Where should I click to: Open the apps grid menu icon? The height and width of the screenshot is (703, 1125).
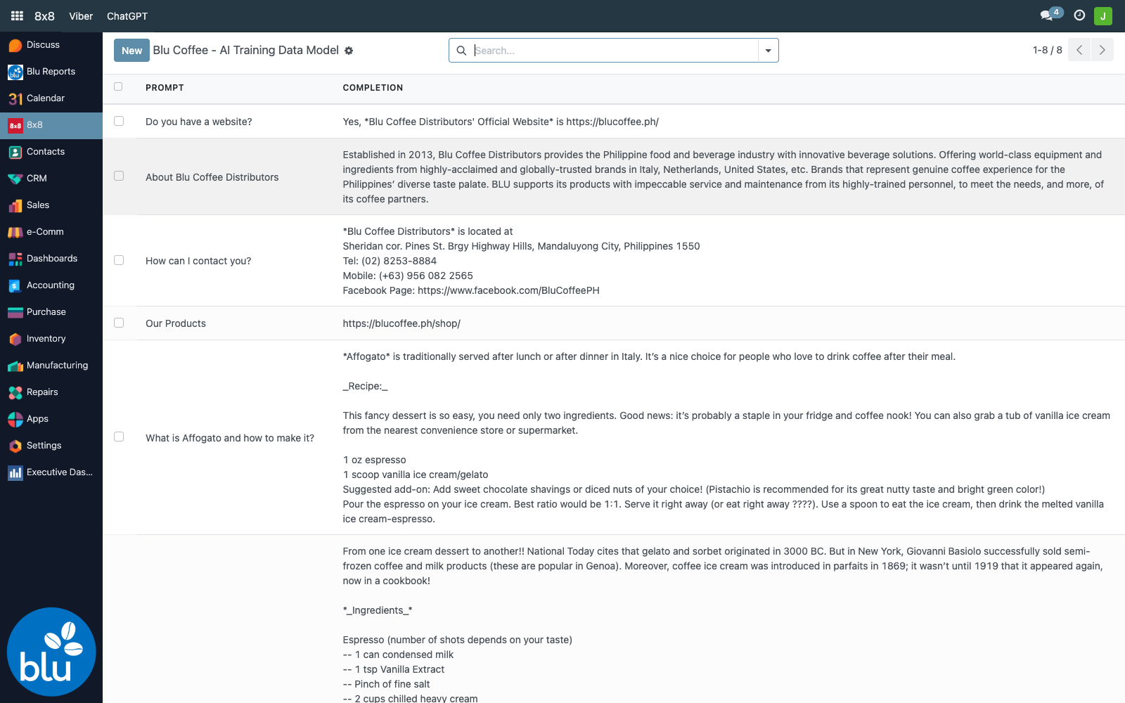(x=17, y=15)
